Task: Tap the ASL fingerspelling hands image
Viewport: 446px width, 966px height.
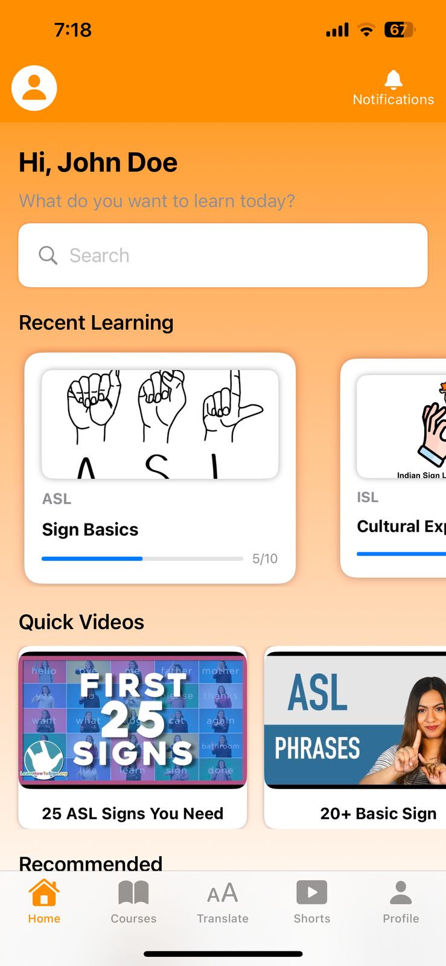Action: point(160,424)
